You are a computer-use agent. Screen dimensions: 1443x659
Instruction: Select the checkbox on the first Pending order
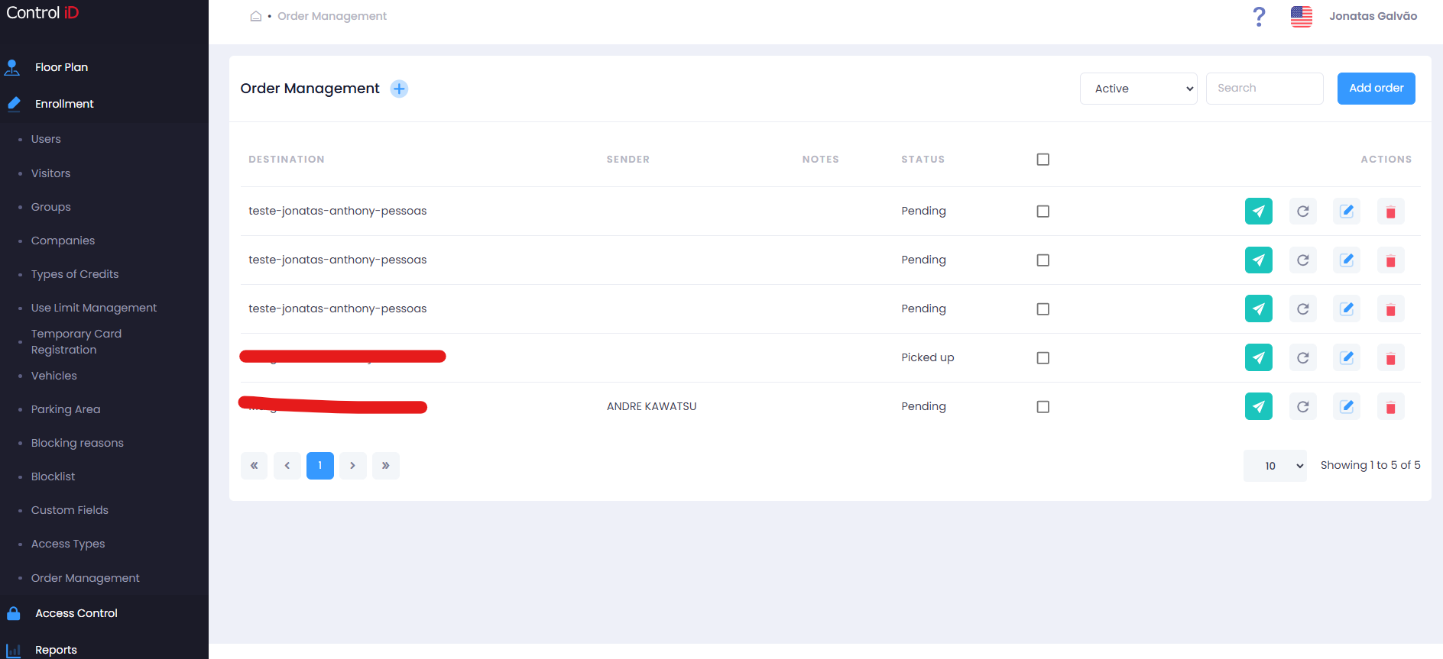pos(1043,212)
